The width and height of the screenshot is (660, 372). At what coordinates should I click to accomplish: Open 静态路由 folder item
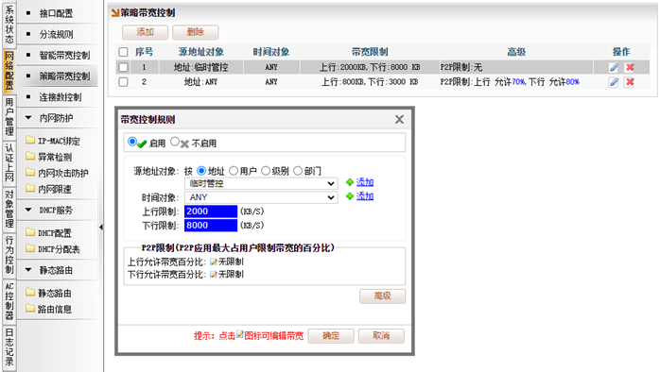tap(49, 293)
